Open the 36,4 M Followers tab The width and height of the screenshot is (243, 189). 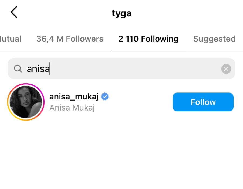click(x=70, y=39)
